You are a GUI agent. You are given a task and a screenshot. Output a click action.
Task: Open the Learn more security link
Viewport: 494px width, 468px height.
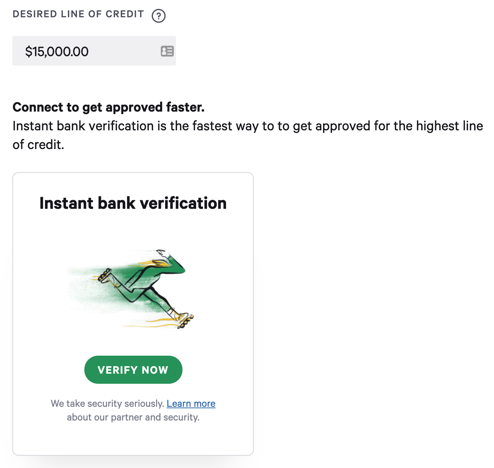coord(191,404)
